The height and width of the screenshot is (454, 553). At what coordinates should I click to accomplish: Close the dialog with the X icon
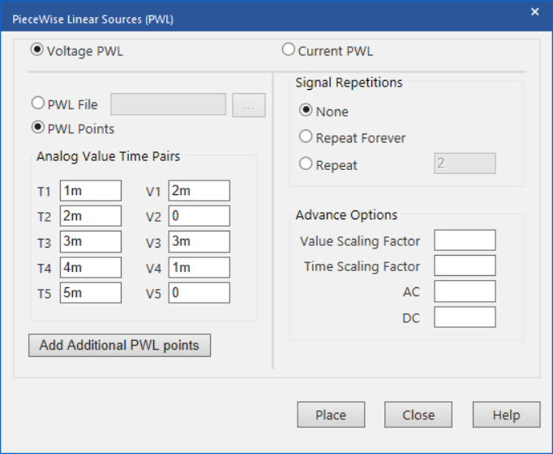(534, 12)
